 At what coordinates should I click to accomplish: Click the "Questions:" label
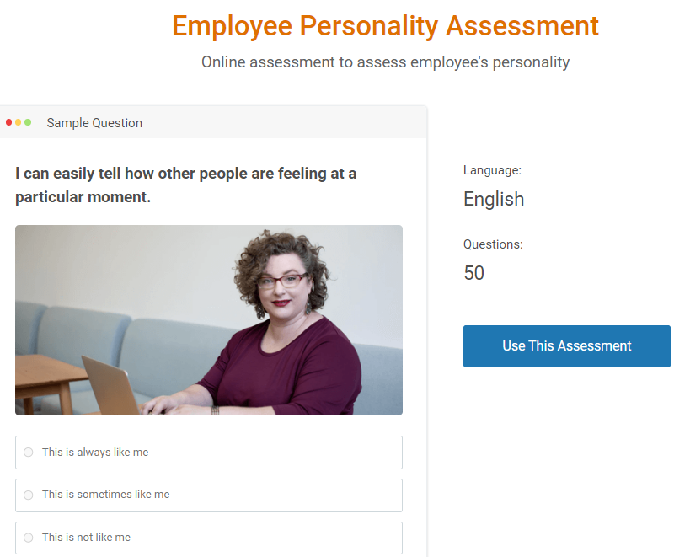click(493, 244)
